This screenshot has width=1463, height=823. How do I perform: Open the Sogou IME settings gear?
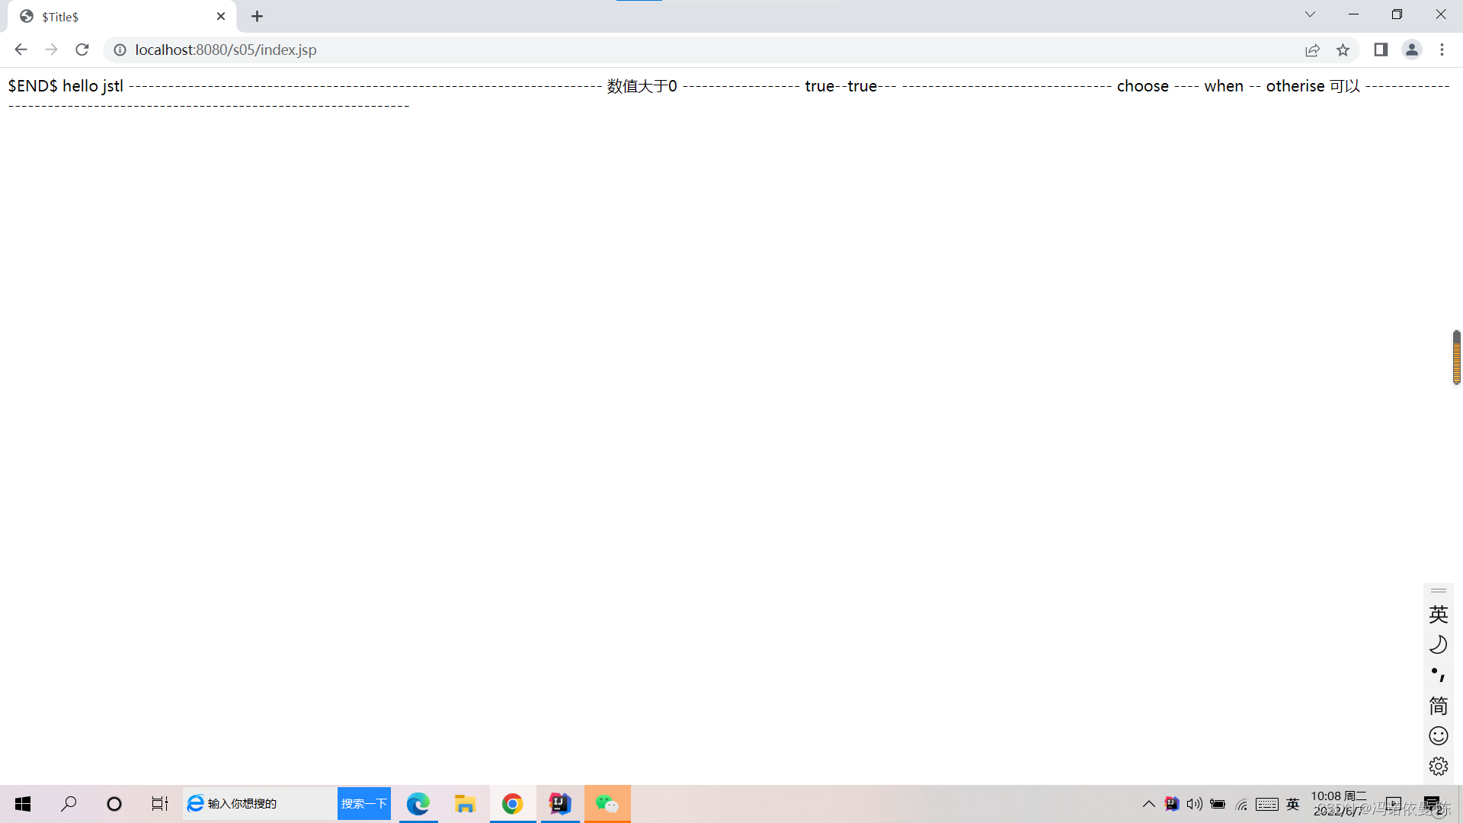[1439, 766]
